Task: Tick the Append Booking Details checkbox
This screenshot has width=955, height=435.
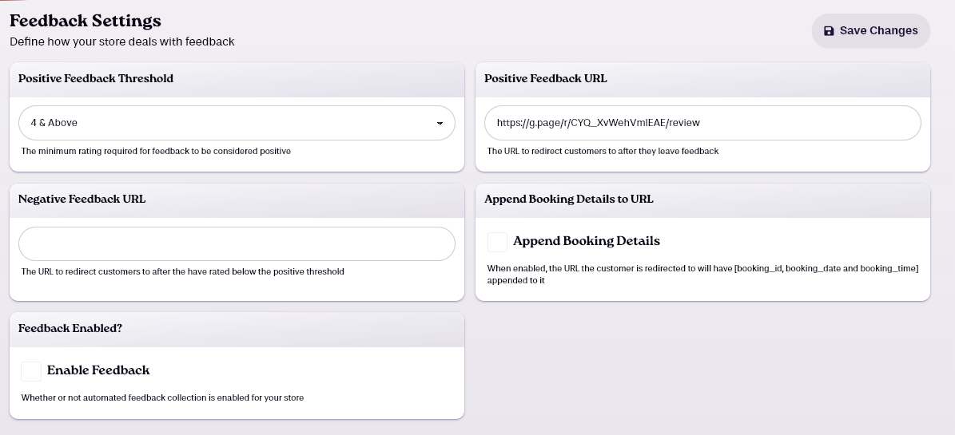Action: 497,242
